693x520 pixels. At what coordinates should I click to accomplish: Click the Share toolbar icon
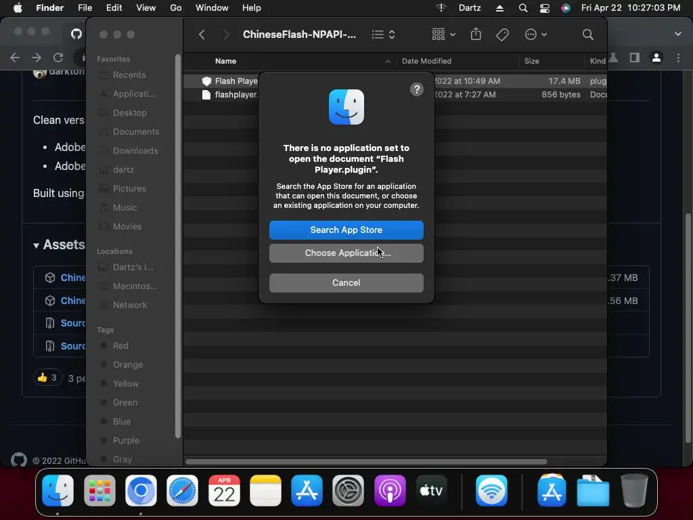coord(476,34)
